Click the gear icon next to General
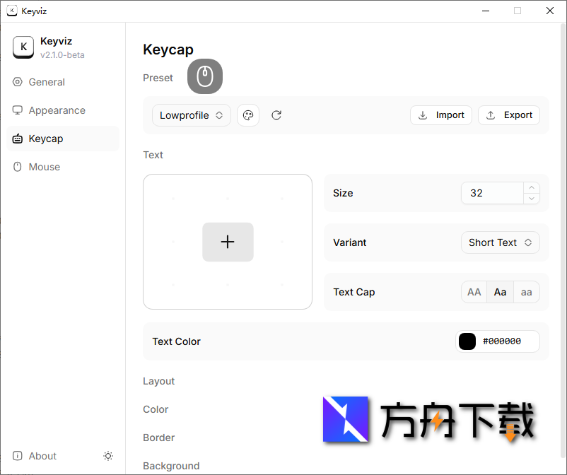567x475 pixels. [x=17, y=82]
